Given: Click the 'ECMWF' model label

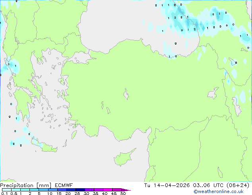Looking at the screenshot, I should click(64, 185).
